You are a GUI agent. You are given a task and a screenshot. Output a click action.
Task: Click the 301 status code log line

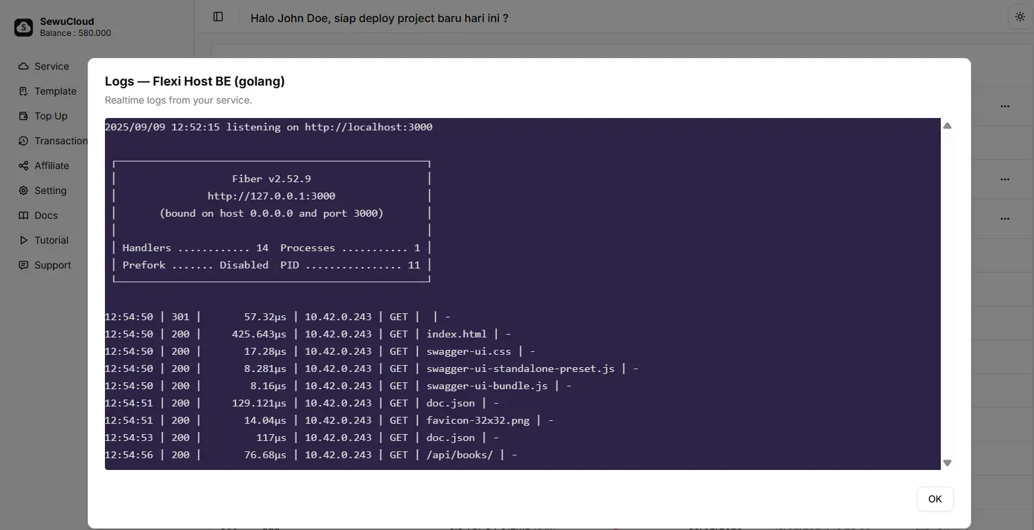[x=277, y=317]
